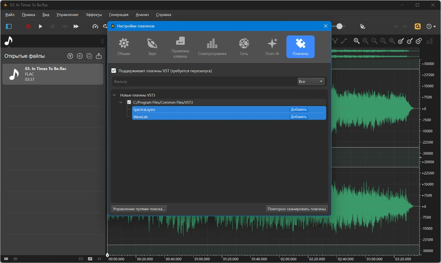The height and width of the screenshot is (263, 441).
Task: Click the plus circle add file icon
Action: click(80, 56)
